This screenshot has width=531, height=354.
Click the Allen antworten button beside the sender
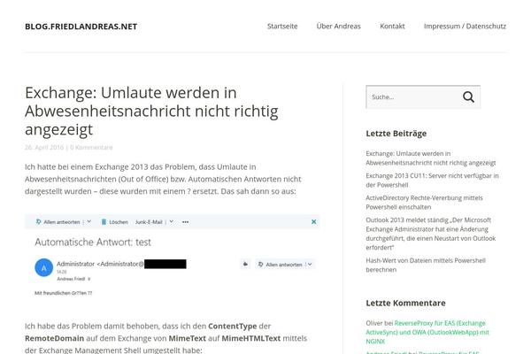click(x=285, y=265)
